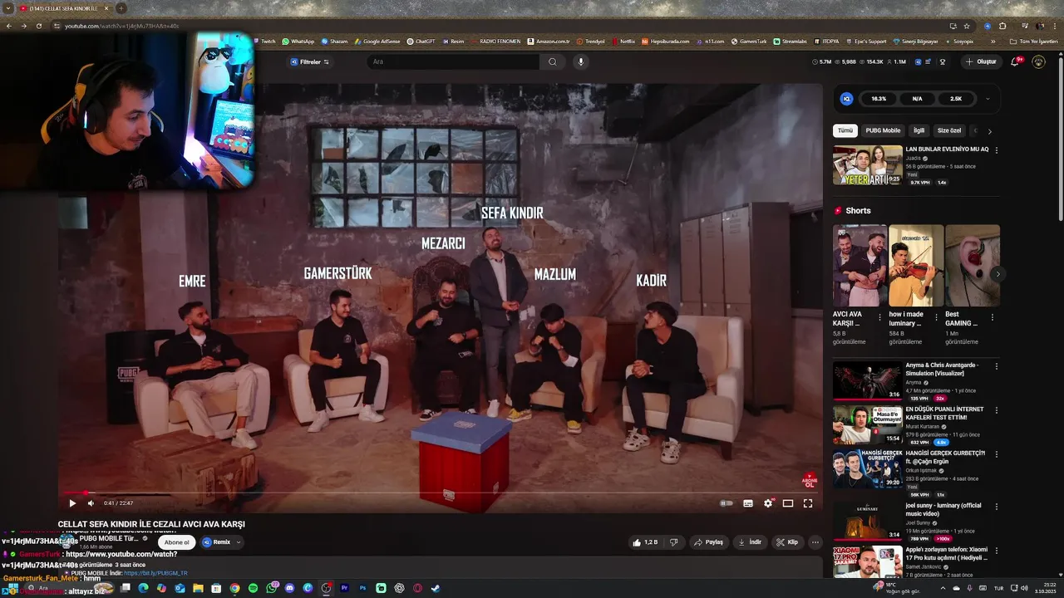
Task: Open Steam from the taskbar
Action: point(436,588)
